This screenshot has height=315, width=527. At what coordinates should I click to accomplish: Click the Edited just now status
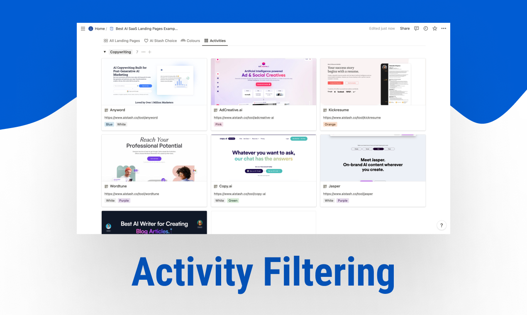click(382, 29)
